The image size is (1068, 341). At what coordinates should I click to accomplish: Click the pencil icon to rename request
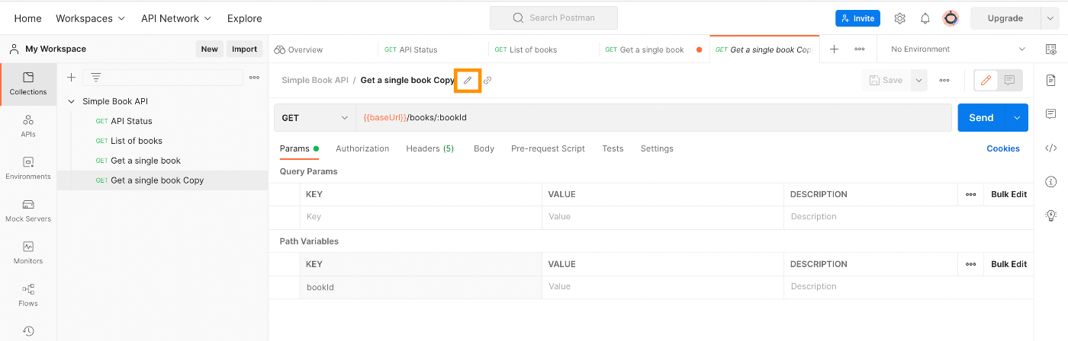[468, 80]
